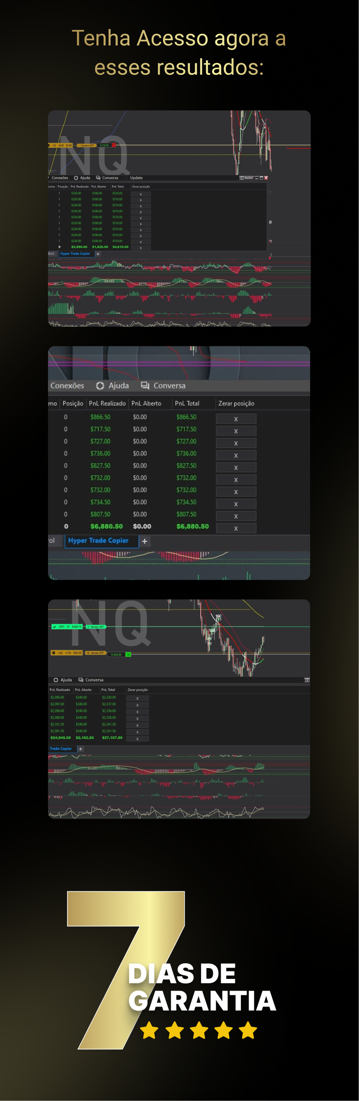Zero position for $866.50 row
Viewport: 359px width, 1101px height.
click(236, 419)
